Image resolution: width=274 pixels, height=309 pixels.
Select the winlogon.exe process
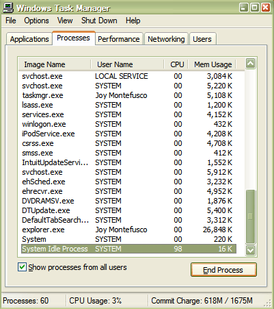pyautogui.click(x=128, y=124)
